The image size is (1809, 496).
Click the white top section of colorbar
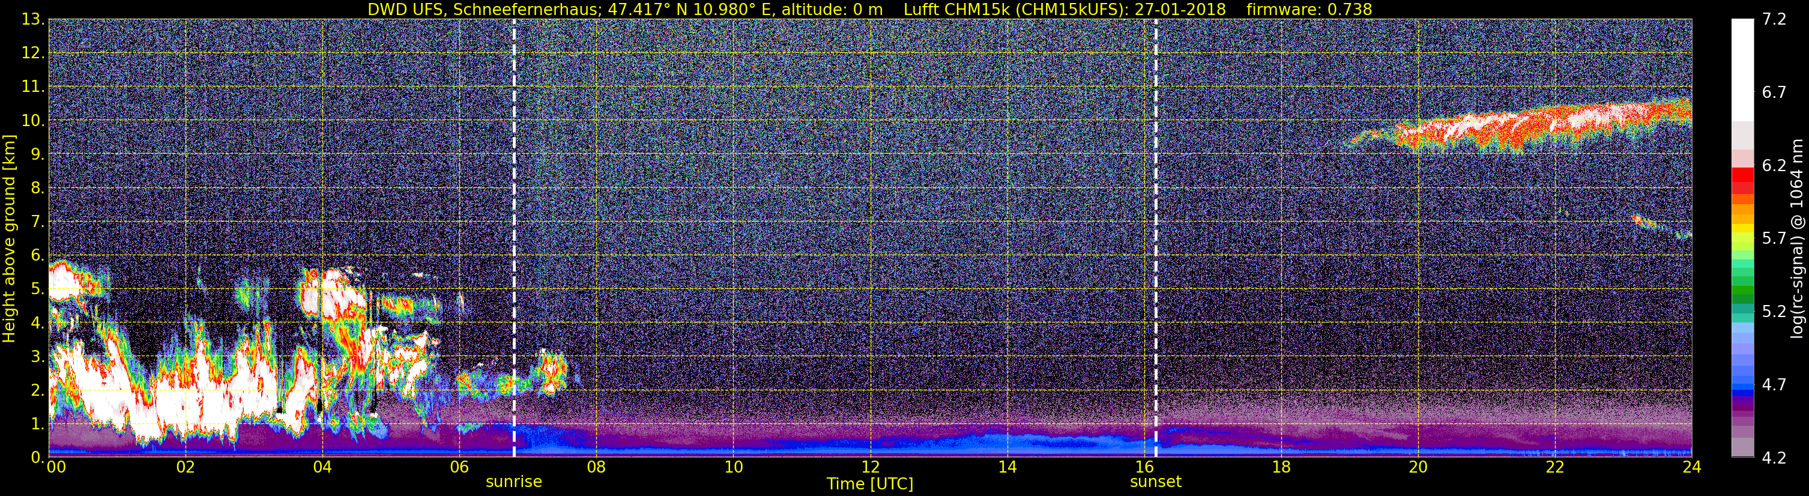click(x=1742, y=70)
